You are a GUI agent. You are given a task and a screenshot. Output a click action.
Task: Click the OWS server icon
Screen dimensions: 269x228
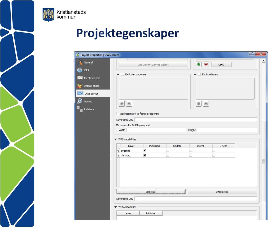[80, 93]
